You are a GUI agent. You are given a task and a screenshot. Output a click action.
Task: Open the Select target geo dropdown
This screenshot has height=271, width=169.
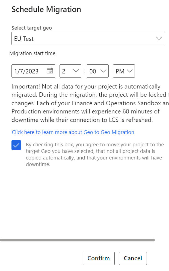pos(88,38)
